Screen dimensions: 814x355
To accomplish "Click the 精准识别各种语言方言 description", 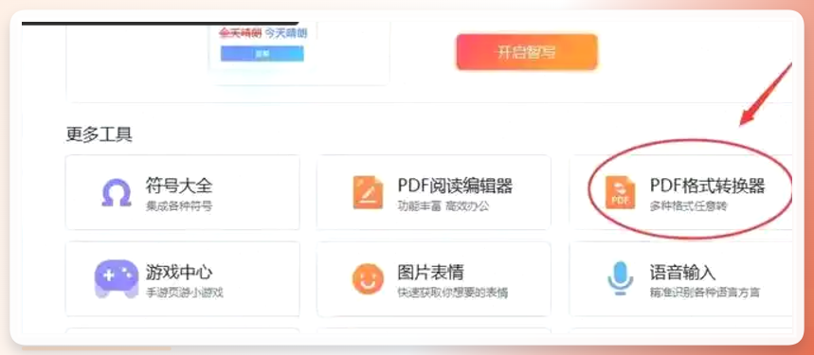I will click(705, 293).
